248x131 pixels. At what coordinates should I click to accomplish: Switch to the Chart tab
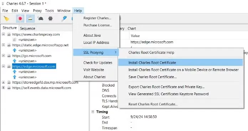[132, 28]
